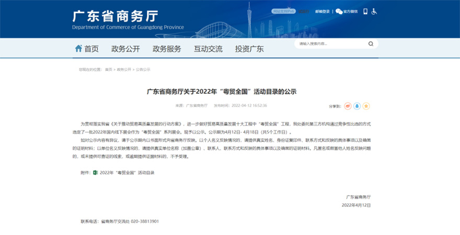Click the 广东省商务厅 site logo
This screenshot has height=235, width=460.
click(x=128, y=20)
